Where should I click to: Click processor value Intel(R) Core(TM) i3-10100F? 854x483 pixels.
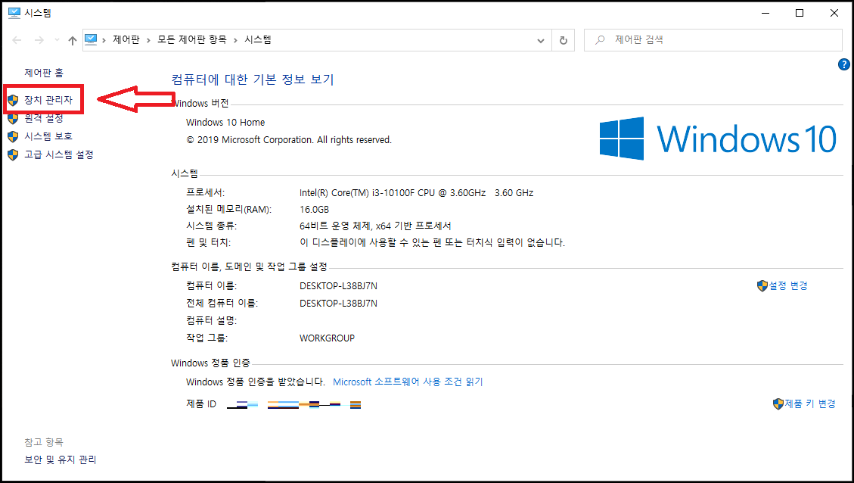click(x=417, y=192)
